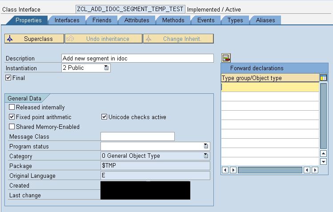Image resolution: width=333 pixels, height=212 pixels.
Task: Click the Change Inherit. button
Action: click(178, 39)
